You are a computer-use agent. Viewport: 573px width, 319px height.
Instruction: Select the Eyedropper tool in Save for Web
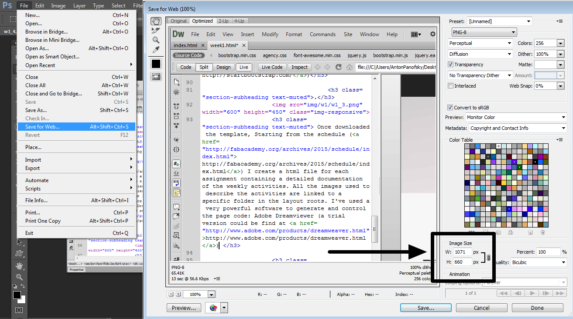[156, 50]
